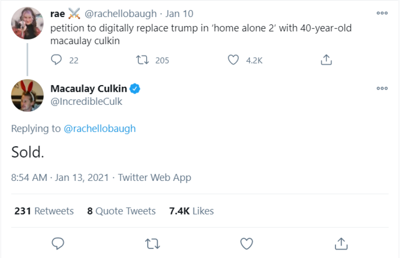The width and height of the screenshot is (404, 258).
Task: Share rae's tweet via share icon
Action: (326, 60)
